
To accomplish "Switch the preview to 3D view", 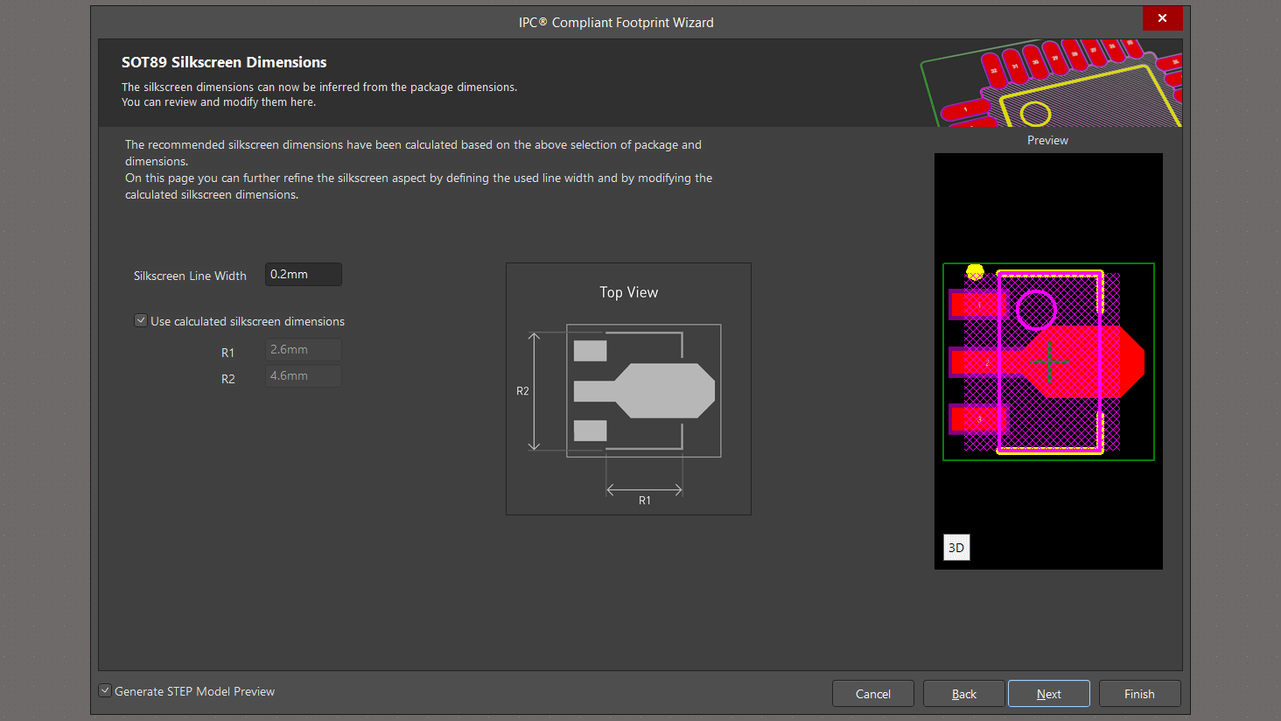I will pos(956,548).
